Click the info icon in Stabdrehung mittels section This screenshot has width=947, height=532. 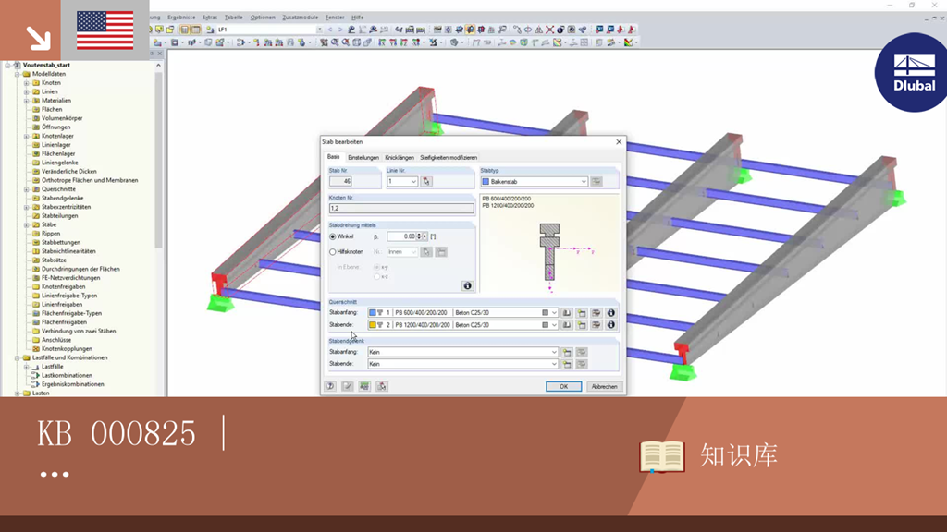coord(467,286)
